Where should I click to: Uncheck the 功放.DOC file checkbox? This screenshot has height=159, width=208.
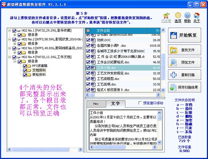pyautogui.click(x=88, y=40)
